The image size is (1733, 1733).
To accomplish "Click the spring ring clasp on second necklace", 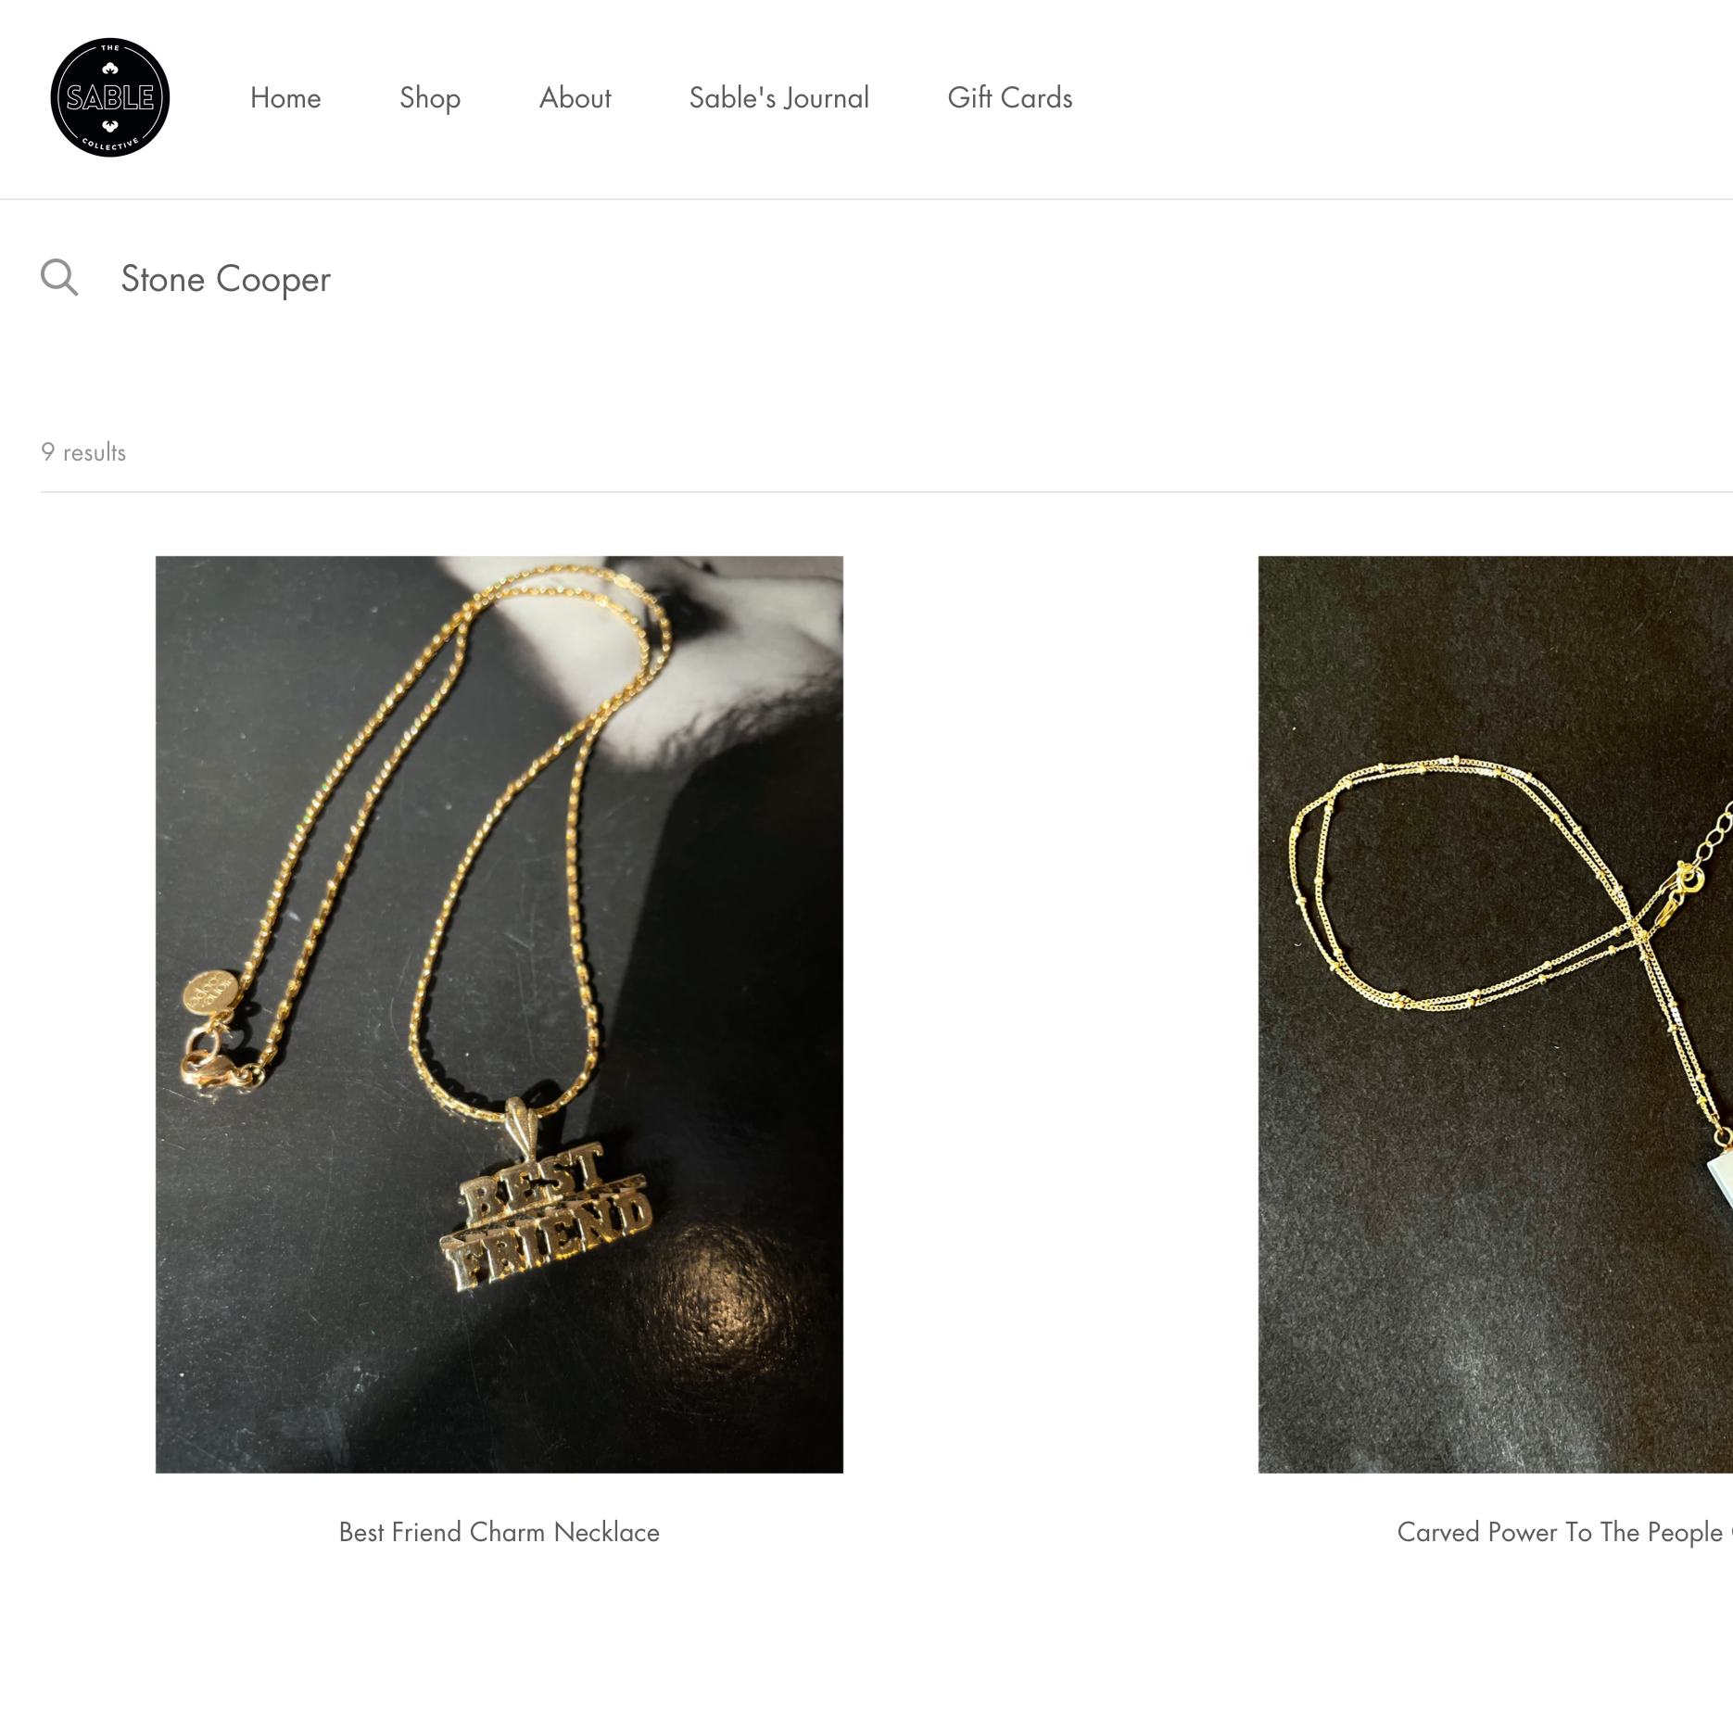I will (x=1687, y=876).
